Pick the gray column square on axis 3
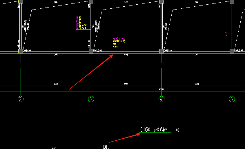 91,51
